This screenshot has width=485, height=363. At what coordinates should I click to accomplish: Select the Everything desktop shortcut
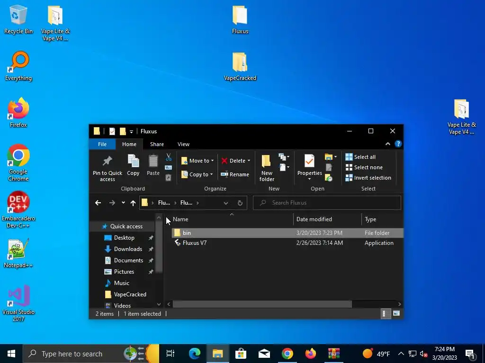tap(18, 66)
